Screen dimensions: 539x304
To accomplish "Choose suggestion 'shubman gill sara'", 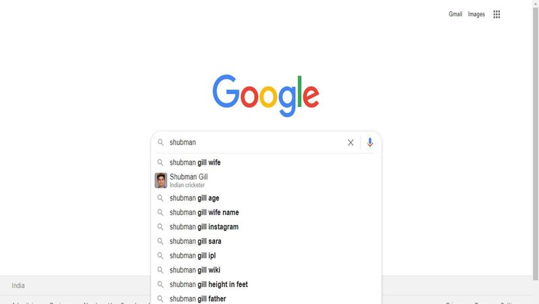I will tap(266, 241).
